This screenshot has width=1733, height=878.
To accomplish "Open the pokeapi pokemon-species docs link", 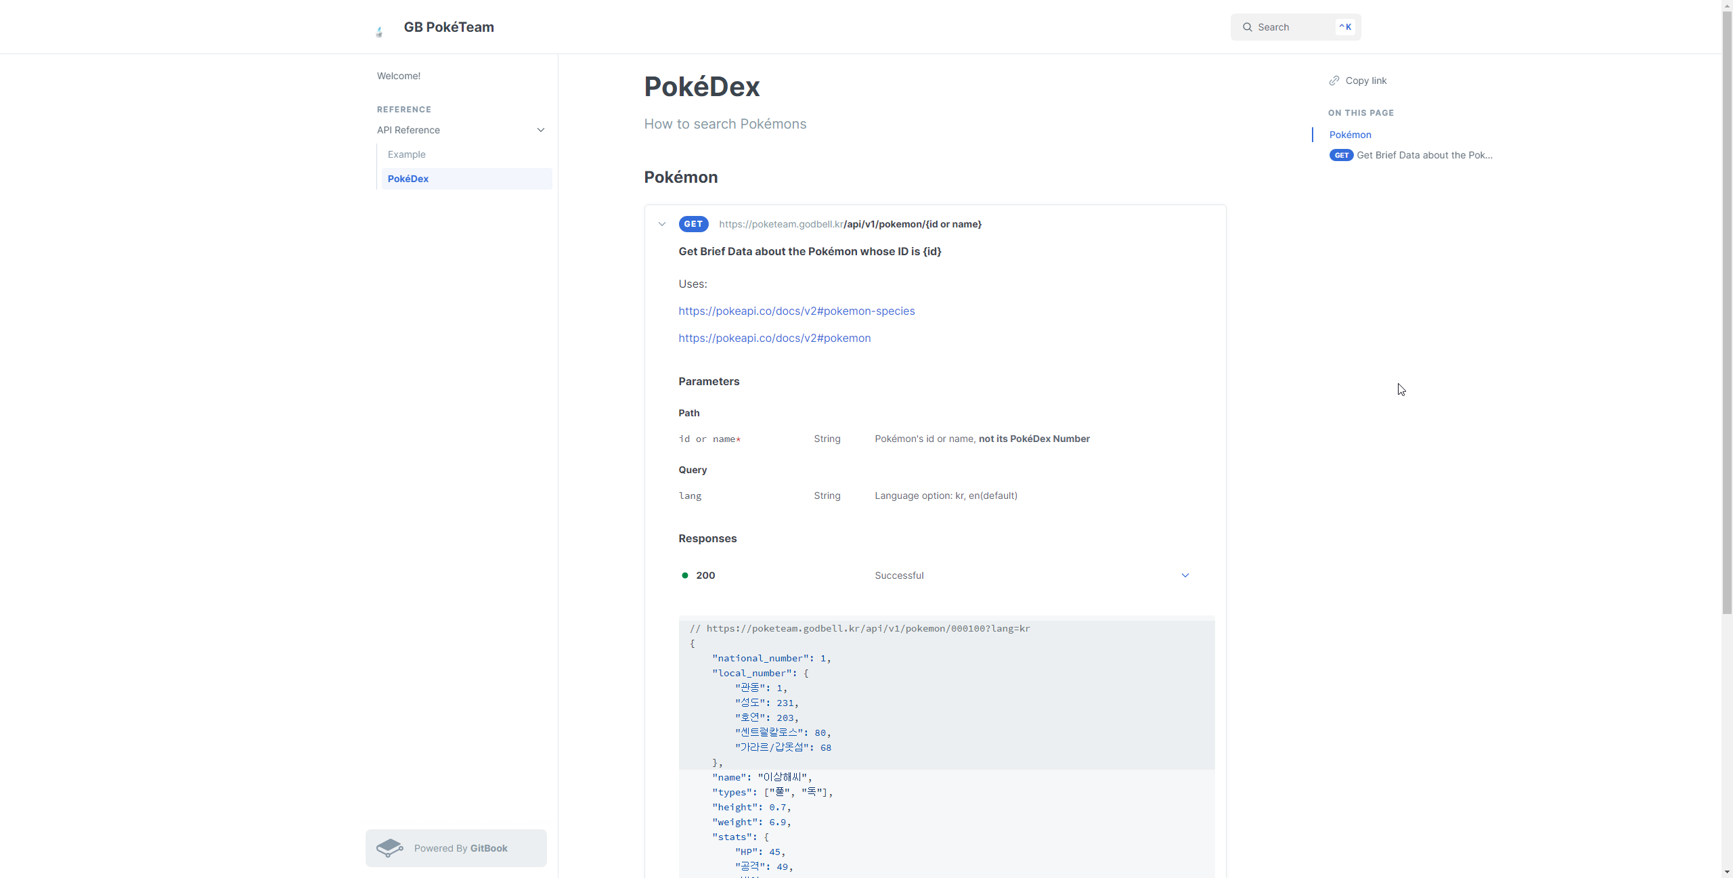I will pyautogui.click(x=796, y=311).
